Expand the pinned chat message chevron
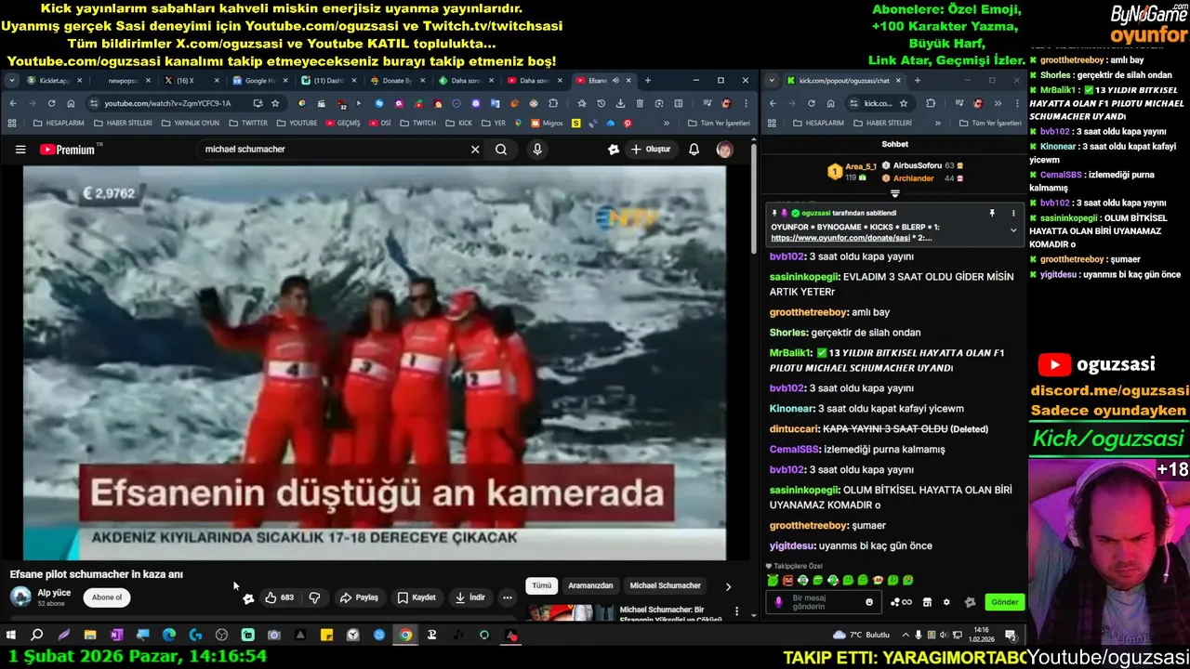The height and width of the screenshot is (669, 1190). [1013, 230]
